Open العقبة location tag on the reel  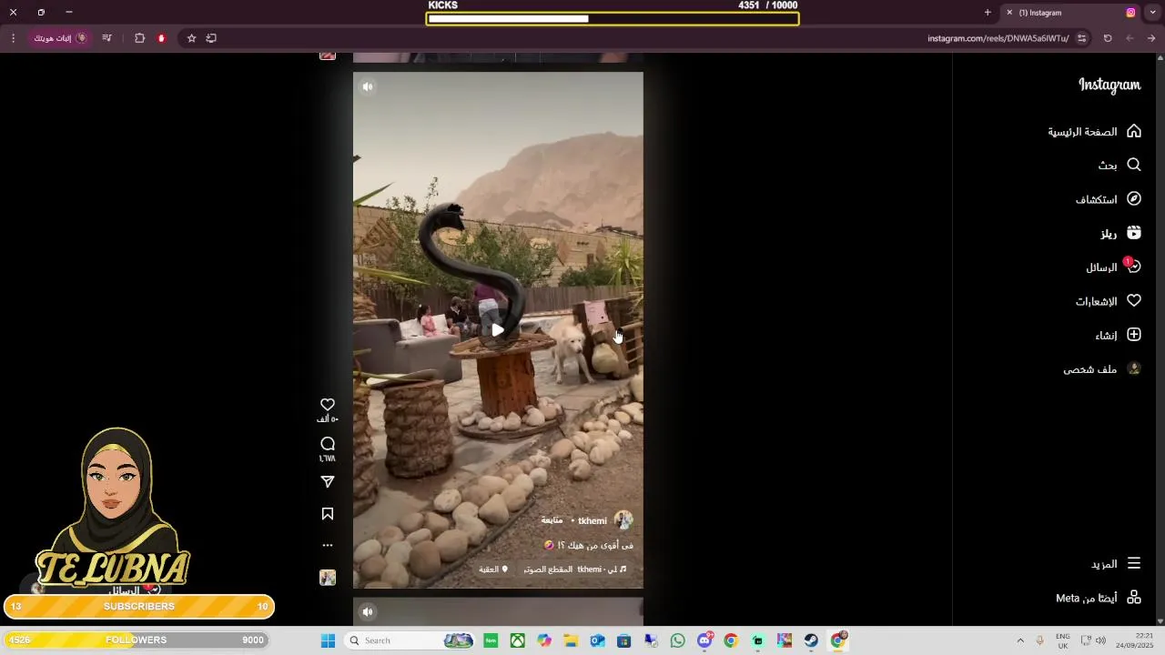point(492,569)
